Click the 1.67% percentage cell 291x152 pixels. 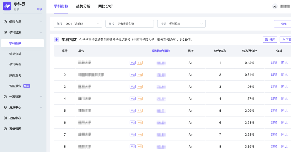[250, 99]
